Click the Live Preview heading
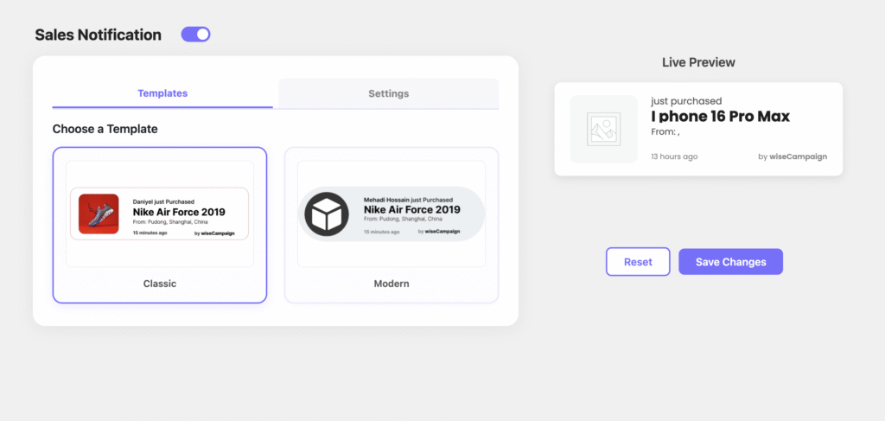The width and height of the screenshot is (885, 421). (698, 62)
